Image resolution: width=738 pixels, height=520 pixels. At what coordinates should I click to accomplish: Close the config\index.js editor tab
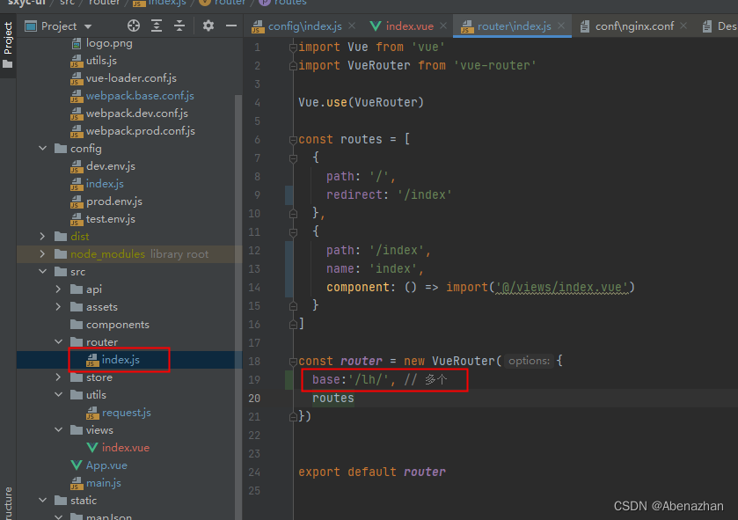pyautogui.click(x=350, y=26)
